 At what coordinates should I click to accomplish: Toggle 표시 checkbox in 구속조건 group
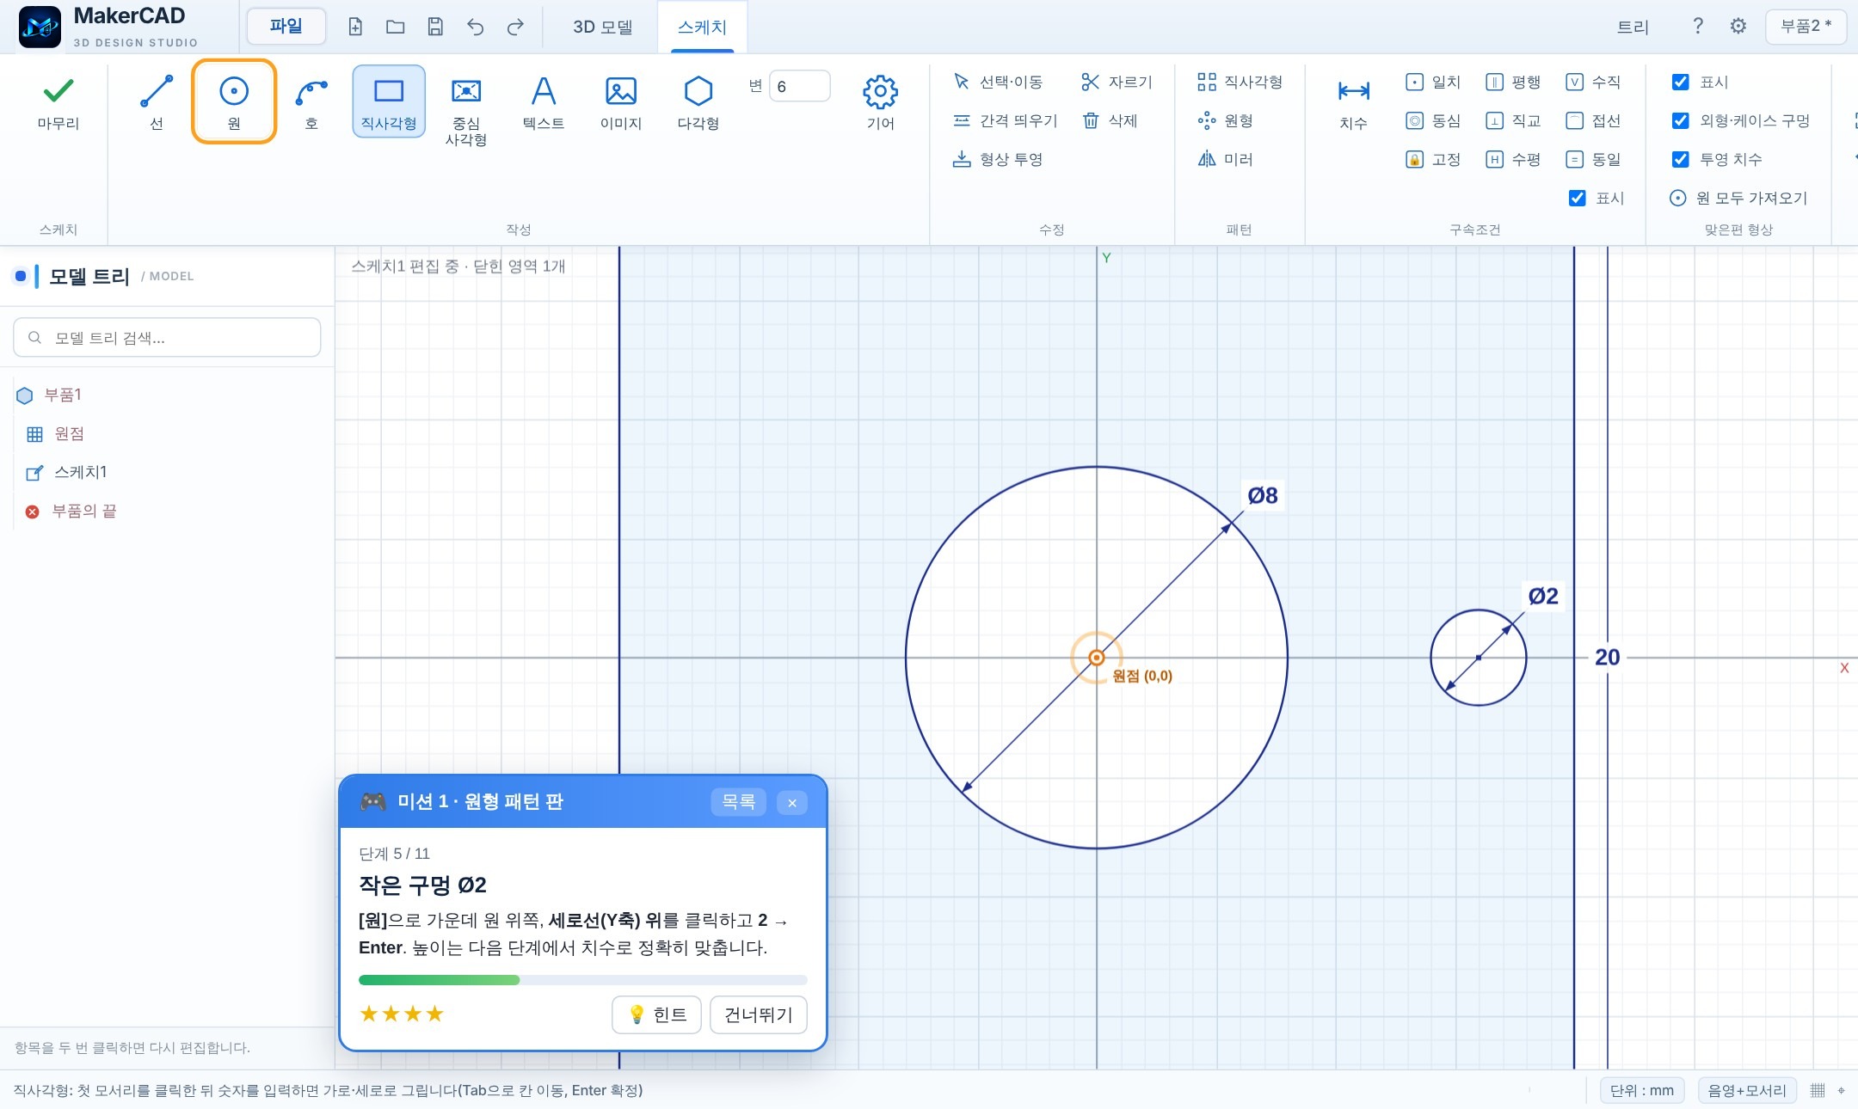tap(1578, 199)
